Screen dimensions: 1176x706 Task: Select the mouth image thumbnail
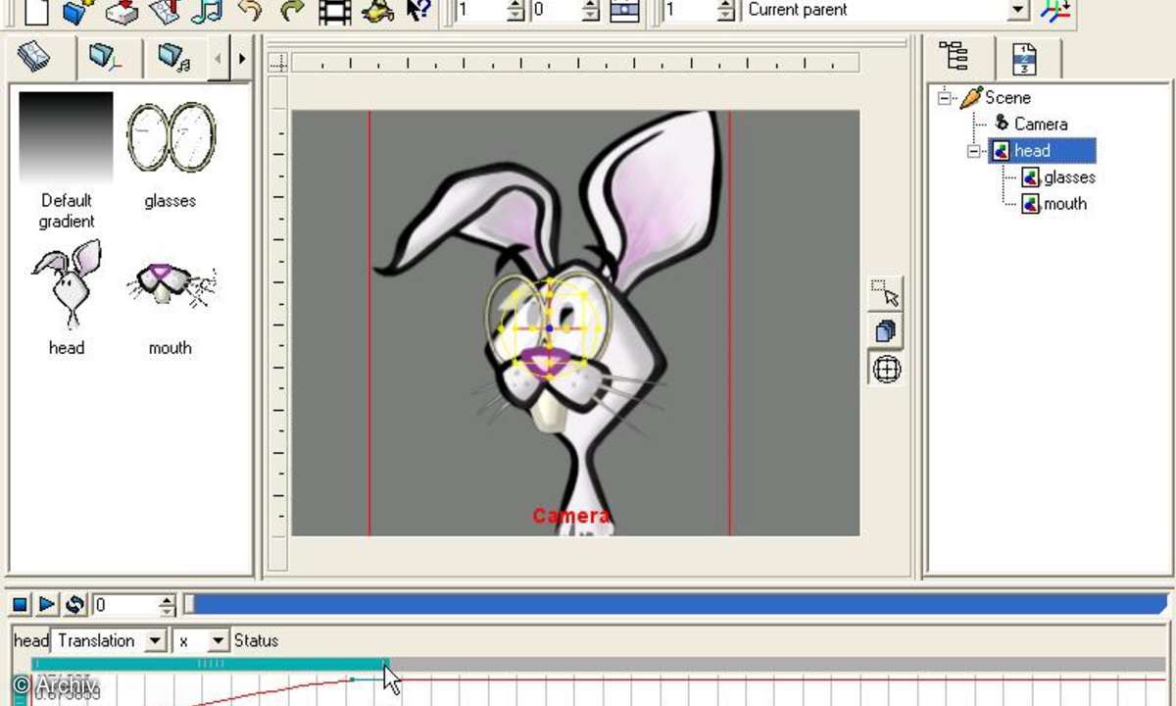[171, 284]
